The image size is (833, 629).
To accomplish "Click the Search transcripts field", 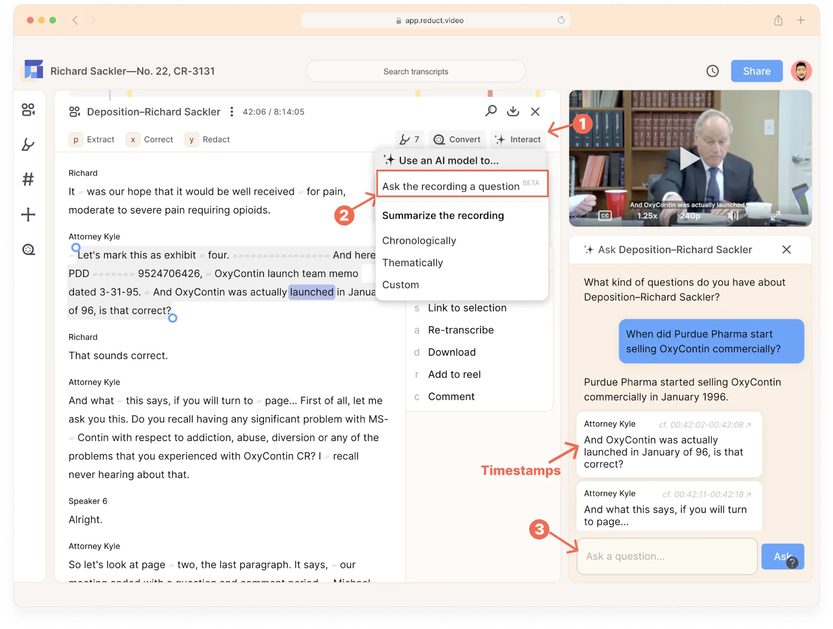I will 415,71.
